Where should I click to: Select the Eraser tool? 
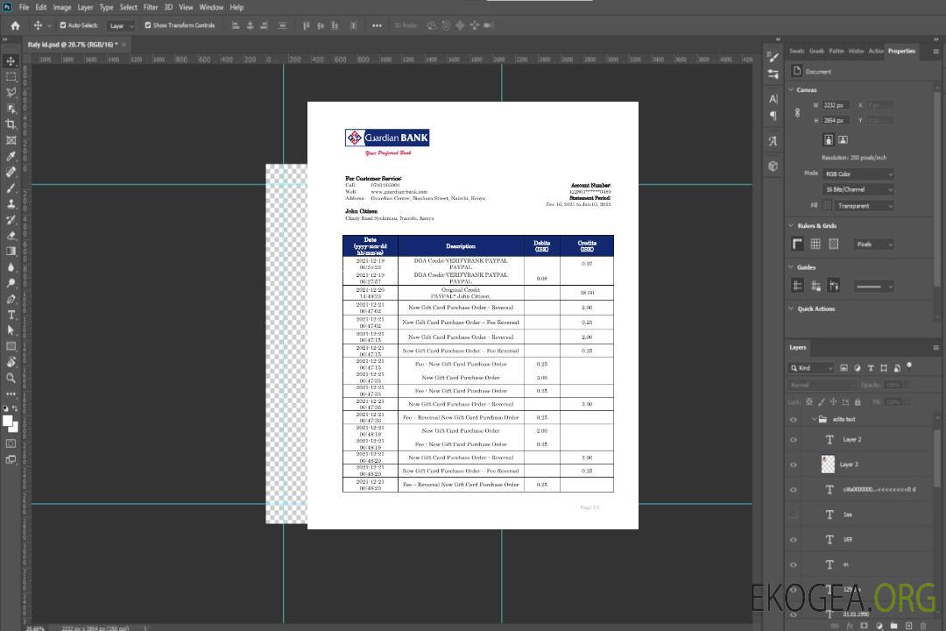coord(11,236)
